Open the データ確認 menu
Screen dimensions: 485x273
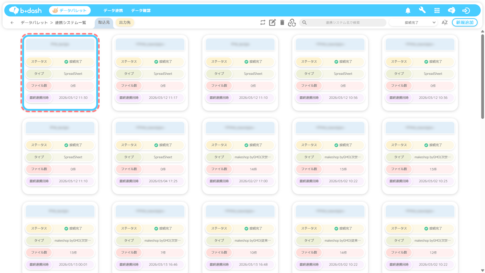click(141, 11)
